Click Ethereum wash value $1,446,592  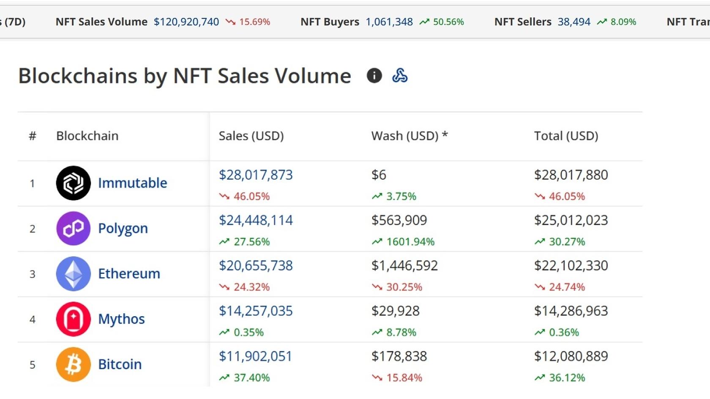pyautogui.click(x=404, y=265)
